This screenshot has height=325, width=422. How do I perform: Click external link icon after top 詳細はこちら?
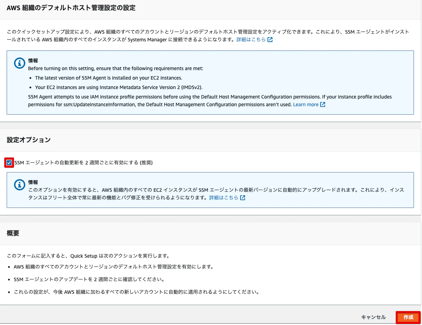coord(270,40)
